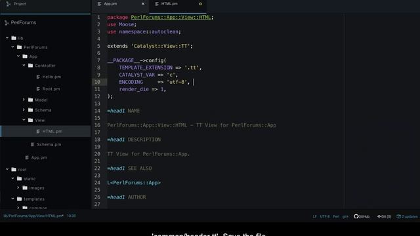
Task: Click the PerlForums::App::View::HTML package name
Action: [x=171, y=18]
